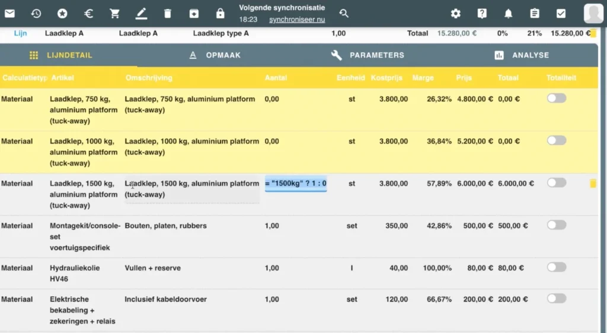607x333 pixels.
Task: Click the Marge column header
Action: coord(423,78)
